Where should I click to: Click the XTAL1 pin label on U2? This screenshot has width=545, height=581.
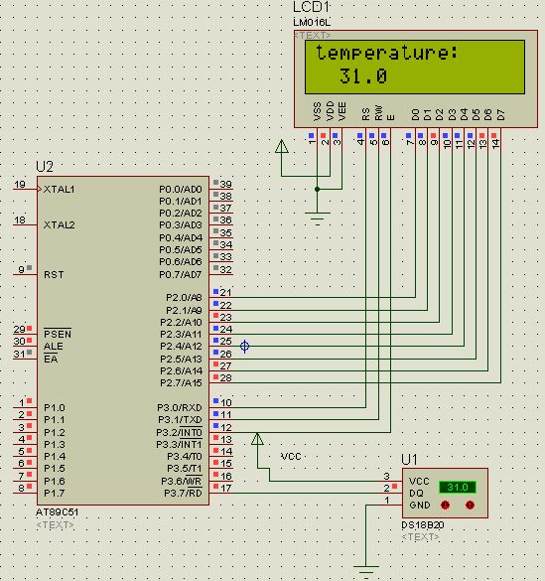[x=60, y=189]
